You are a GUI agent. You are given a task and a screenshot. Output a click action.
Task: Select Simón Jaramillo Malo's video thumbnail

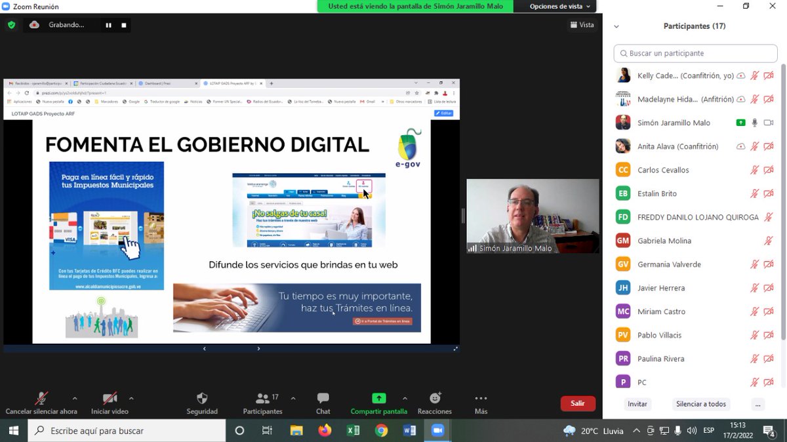(533, 216)
